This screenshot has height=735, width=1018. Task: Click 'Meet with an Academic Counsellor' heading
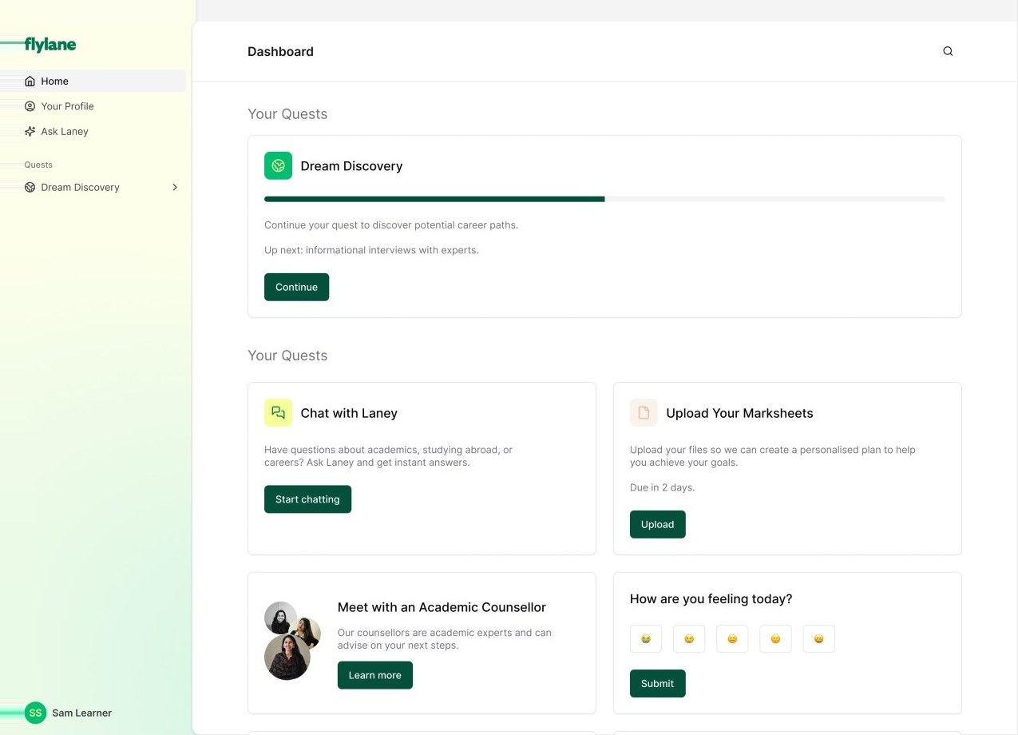coord(442,607)
